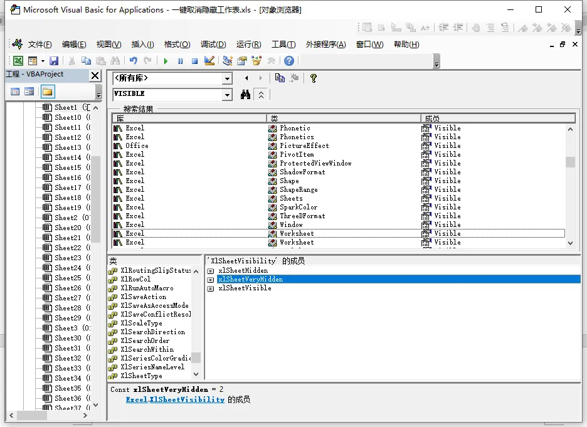Open the VISIBLE search text dropdown
The width and height of the screenshot is (587, 427).
coord(227,95)
